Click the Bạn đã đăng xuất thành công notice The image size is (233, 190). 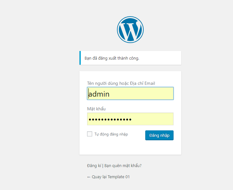[x=130, y=58]
